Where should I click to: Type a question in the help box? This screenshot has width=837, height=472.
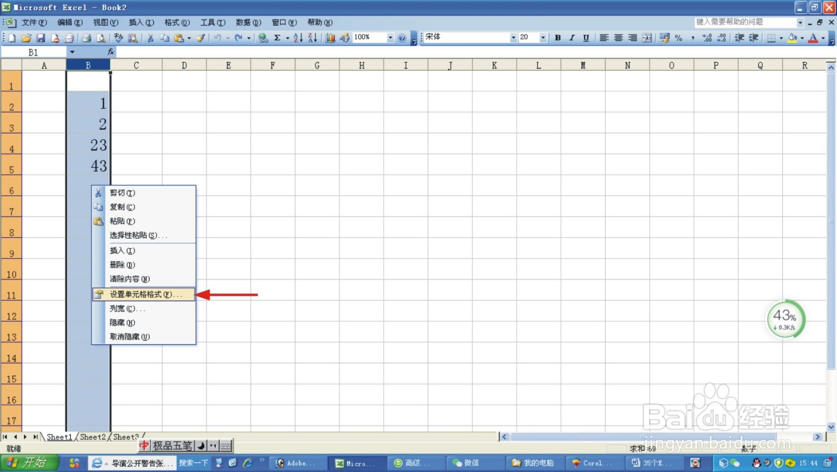point(745,23)
